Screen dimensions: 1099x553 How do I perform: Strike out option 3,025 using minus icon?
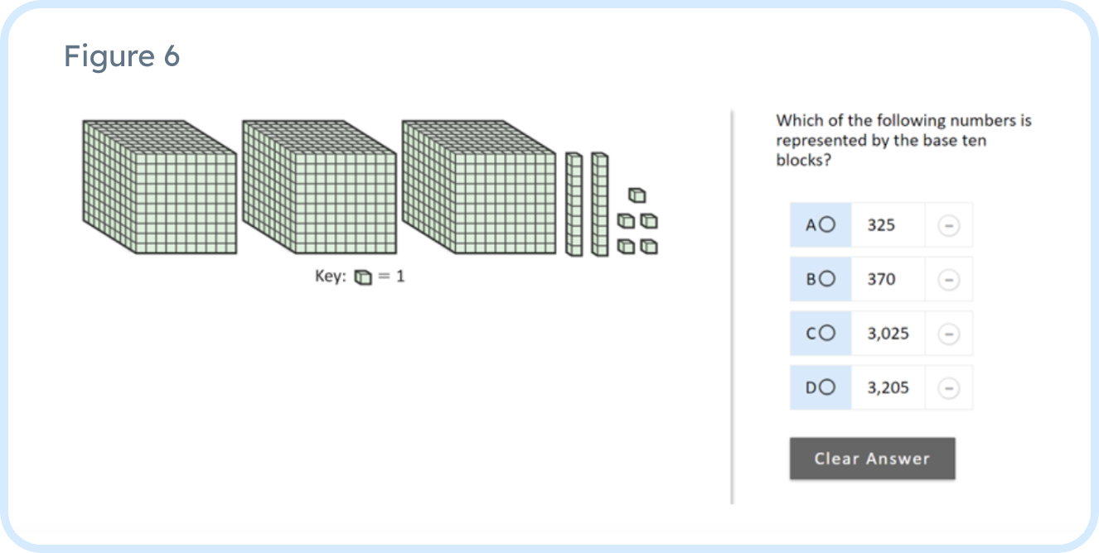coord(949,334)
